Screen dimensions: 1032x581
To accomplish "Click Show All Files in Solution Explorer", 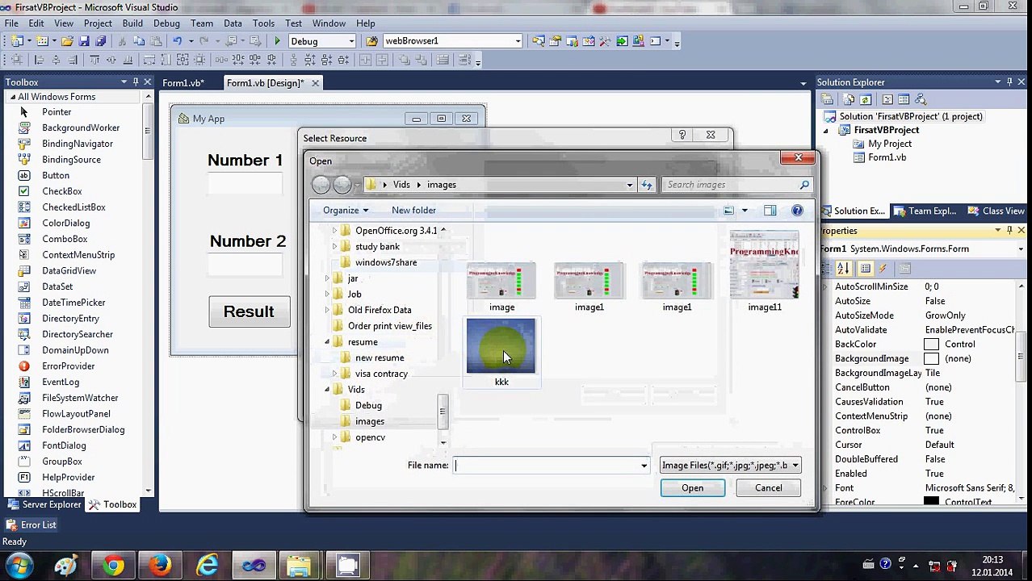I will 849,99.
